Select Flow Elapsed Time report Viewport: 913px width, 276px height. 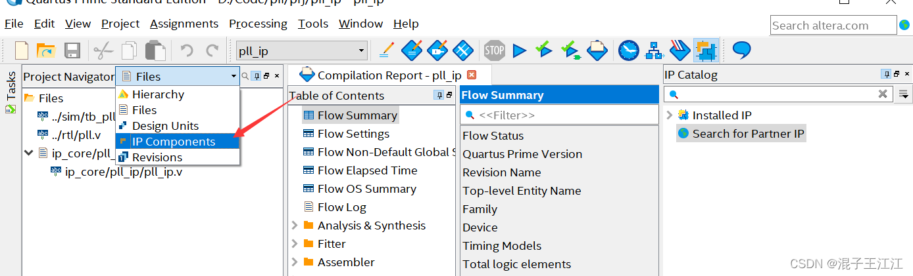point(367,170)
